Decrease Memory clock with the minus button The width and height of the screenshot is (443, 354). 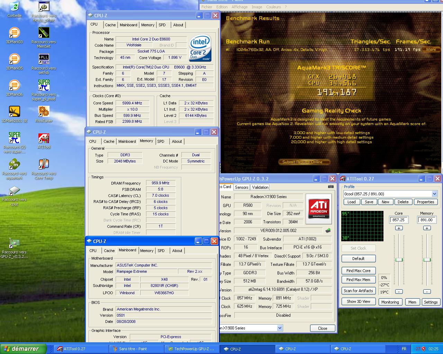point(427,291)
